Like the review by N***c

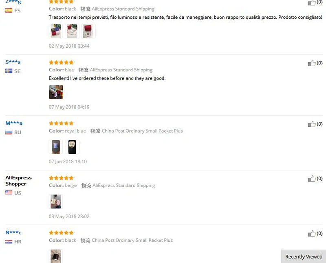[x=311, y=234]
